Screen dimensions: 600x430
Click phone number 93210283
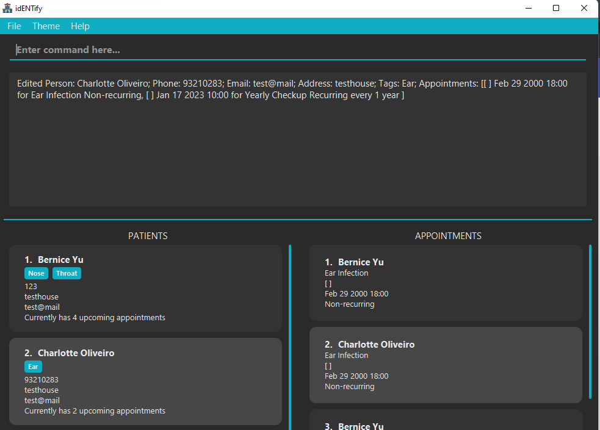(x=42, y=379)
